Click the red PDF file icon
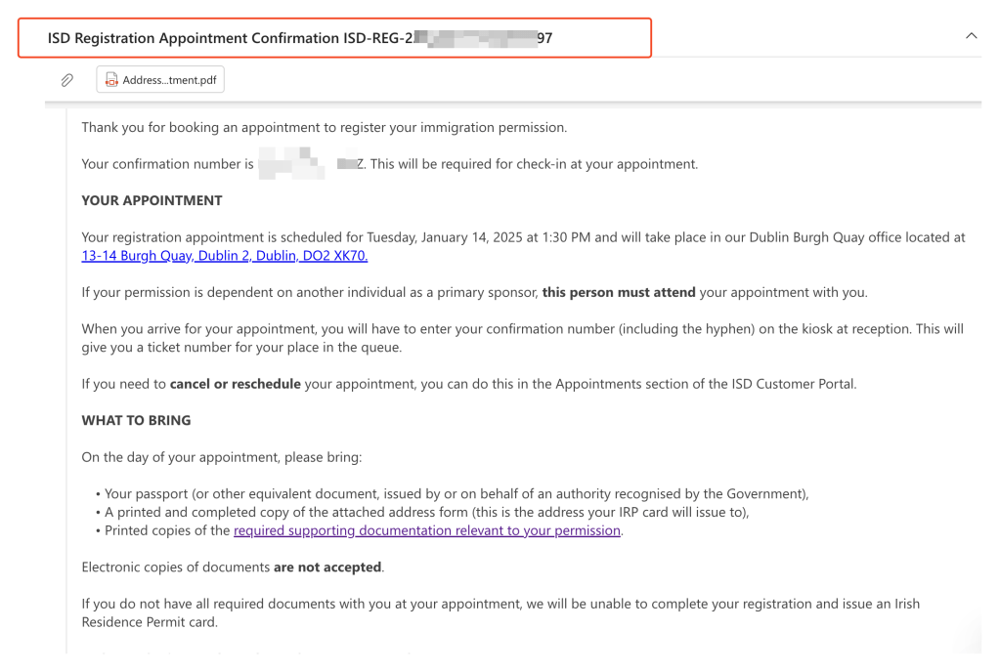This screenshot has width=1000, height=672. [x=111, y=80]
